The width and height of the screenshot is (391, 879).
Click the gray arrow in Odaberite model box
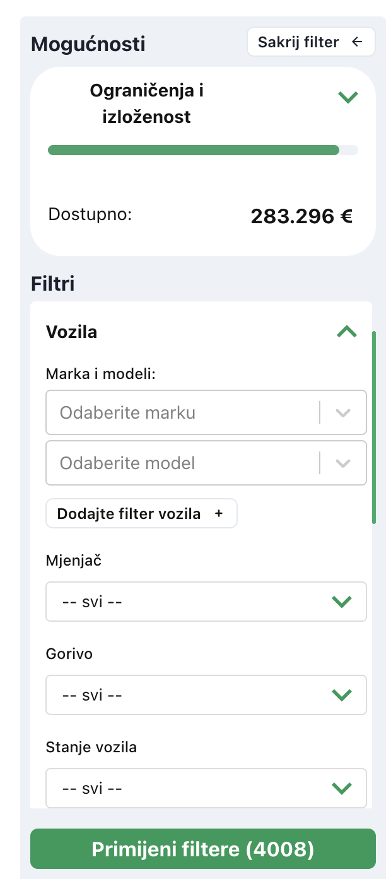pyautogui.click(x=342, y=463)
